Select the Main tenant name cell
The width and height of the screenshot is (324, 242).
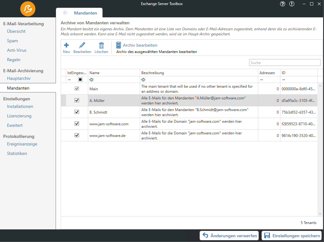(x=114, y=89)
